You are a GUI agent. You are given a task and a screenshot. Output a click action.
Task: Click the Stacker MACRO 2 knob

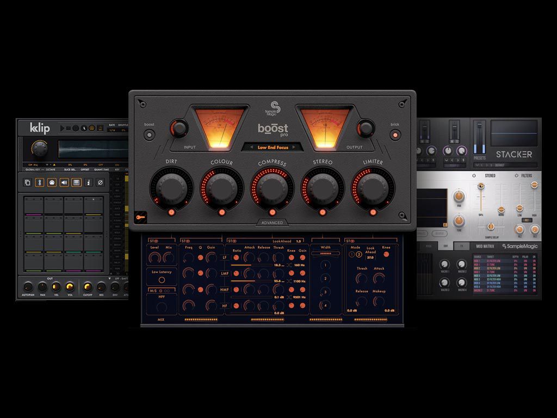pos(461,264)
